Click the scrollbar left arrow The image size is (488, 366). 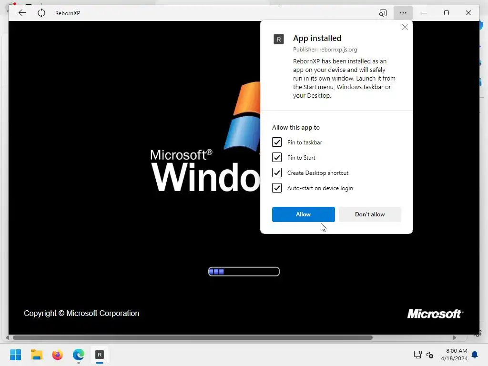7,338
